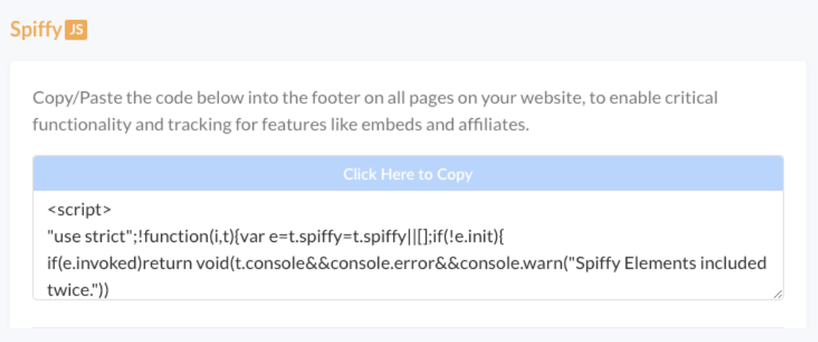Click the orange JS badge icon
818x342 pixels.
pos(76,31)
